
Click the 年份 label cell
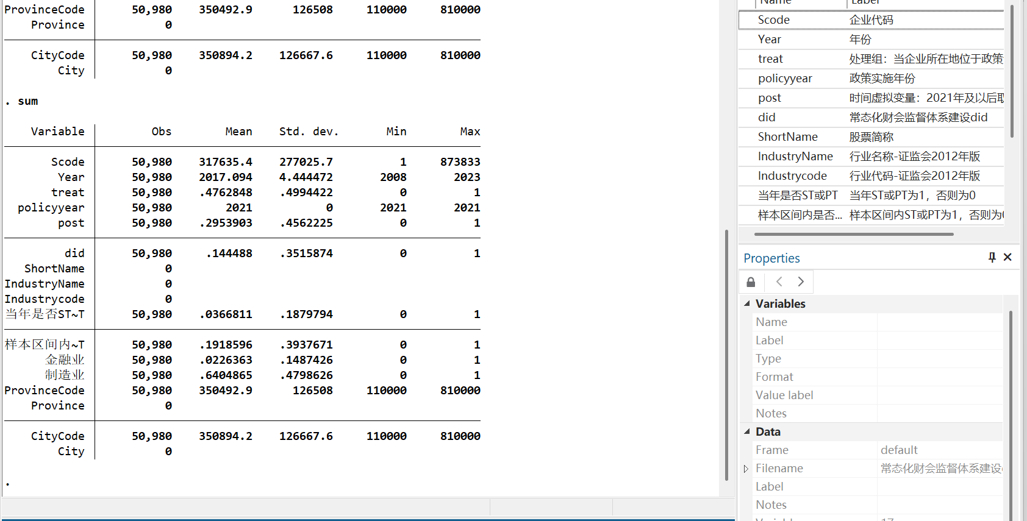(861, 40)
